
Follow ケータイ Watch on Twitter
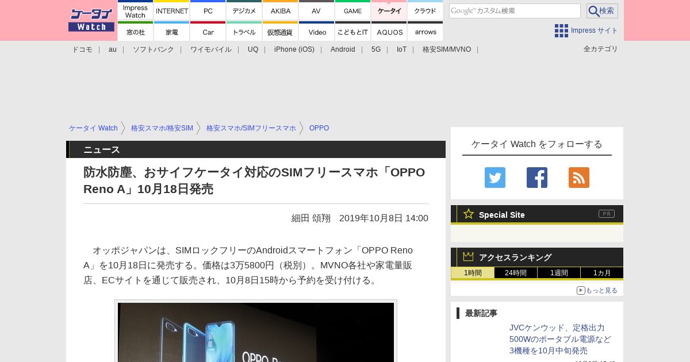click(x=495, y=178)
